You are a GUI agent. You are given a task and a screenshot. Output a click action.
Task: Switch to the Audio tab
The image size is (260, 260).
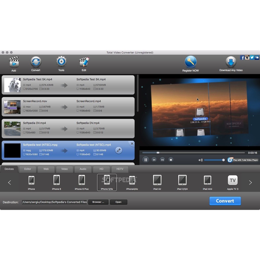coord(83,169)
